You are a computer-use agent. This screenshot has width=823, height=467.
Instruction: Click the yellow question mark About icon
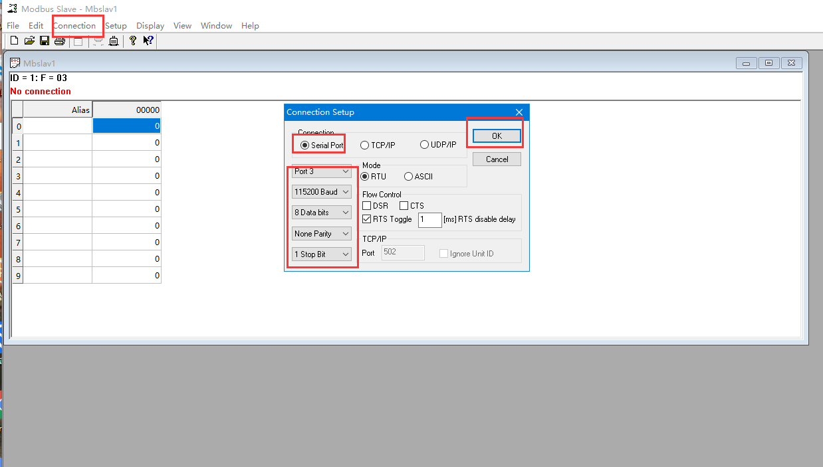click(x=133, y=41)
